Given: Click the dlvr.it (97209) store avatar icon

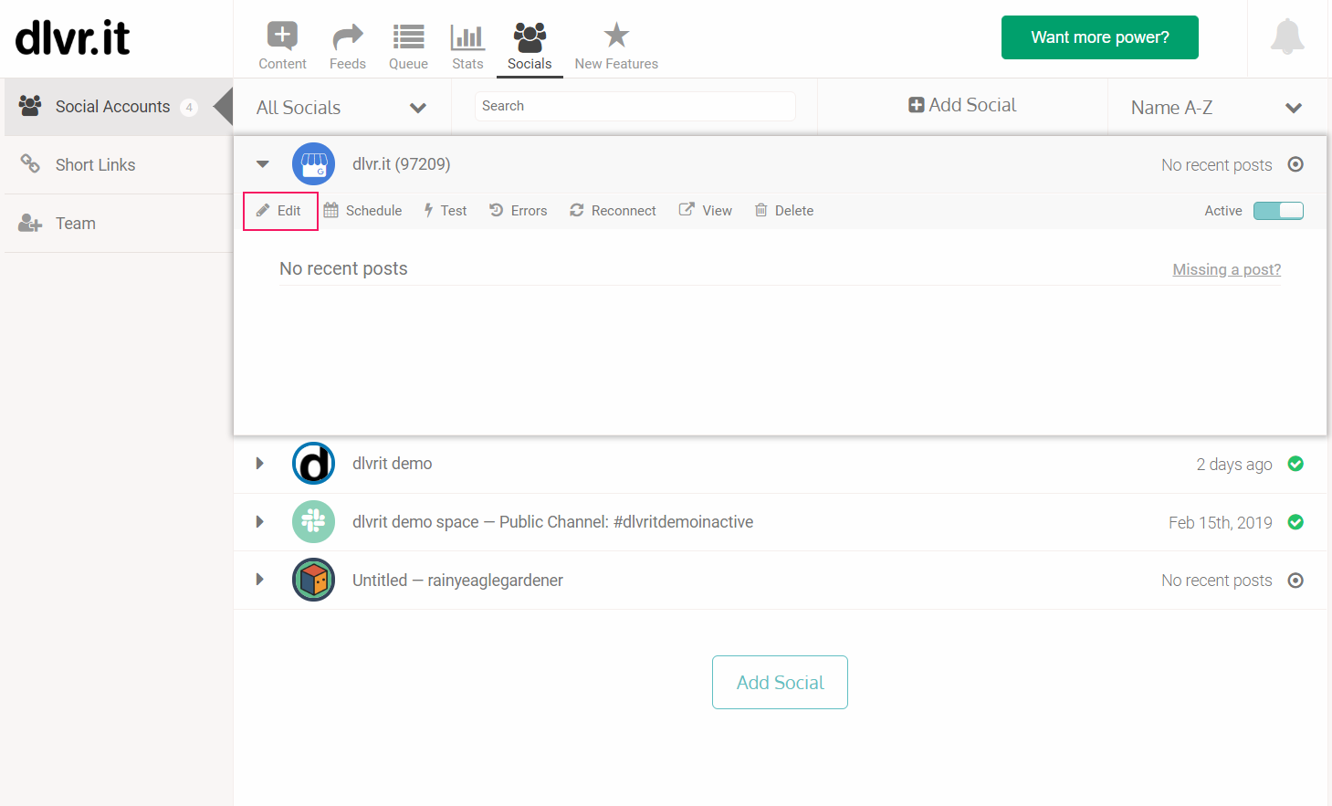Looking at the screenshot, I should pyautogui.click(x=313, y=164).
